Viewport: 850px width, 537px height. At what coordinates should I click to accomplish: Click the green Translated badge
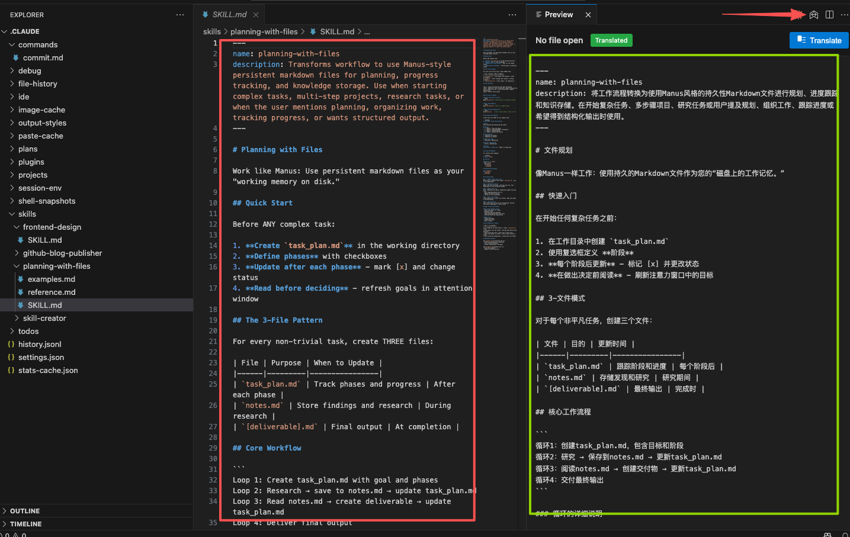611,40
